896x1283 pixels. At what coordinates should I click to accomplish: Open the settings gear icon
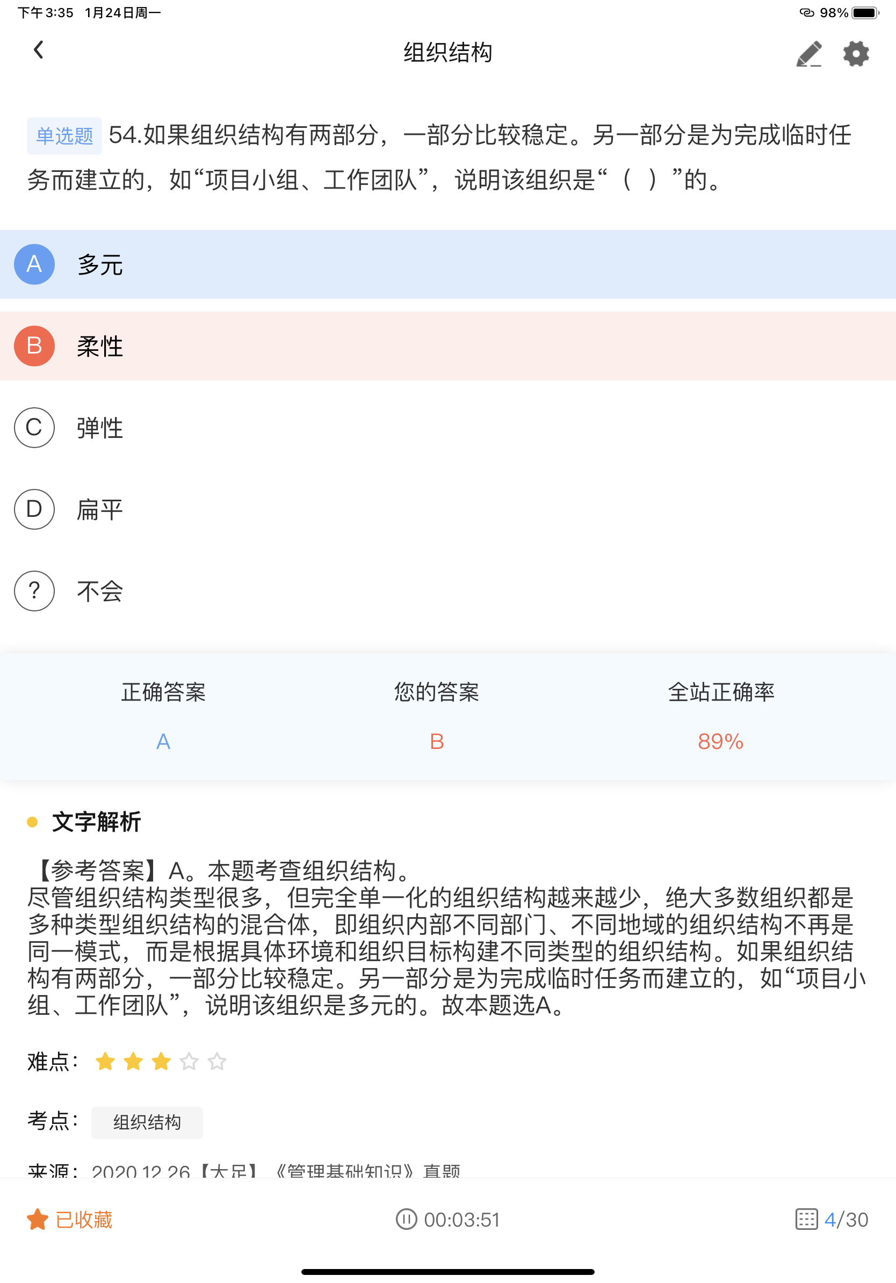point(856,54)
